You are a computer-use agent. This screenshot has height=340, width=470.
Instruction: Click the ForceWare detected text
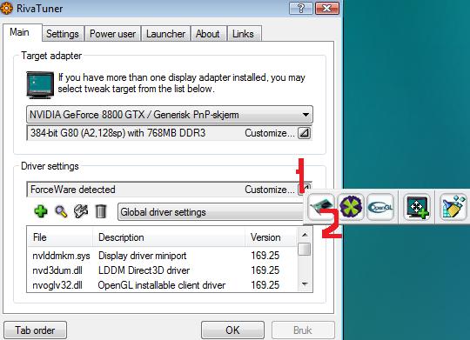(73, 190)
